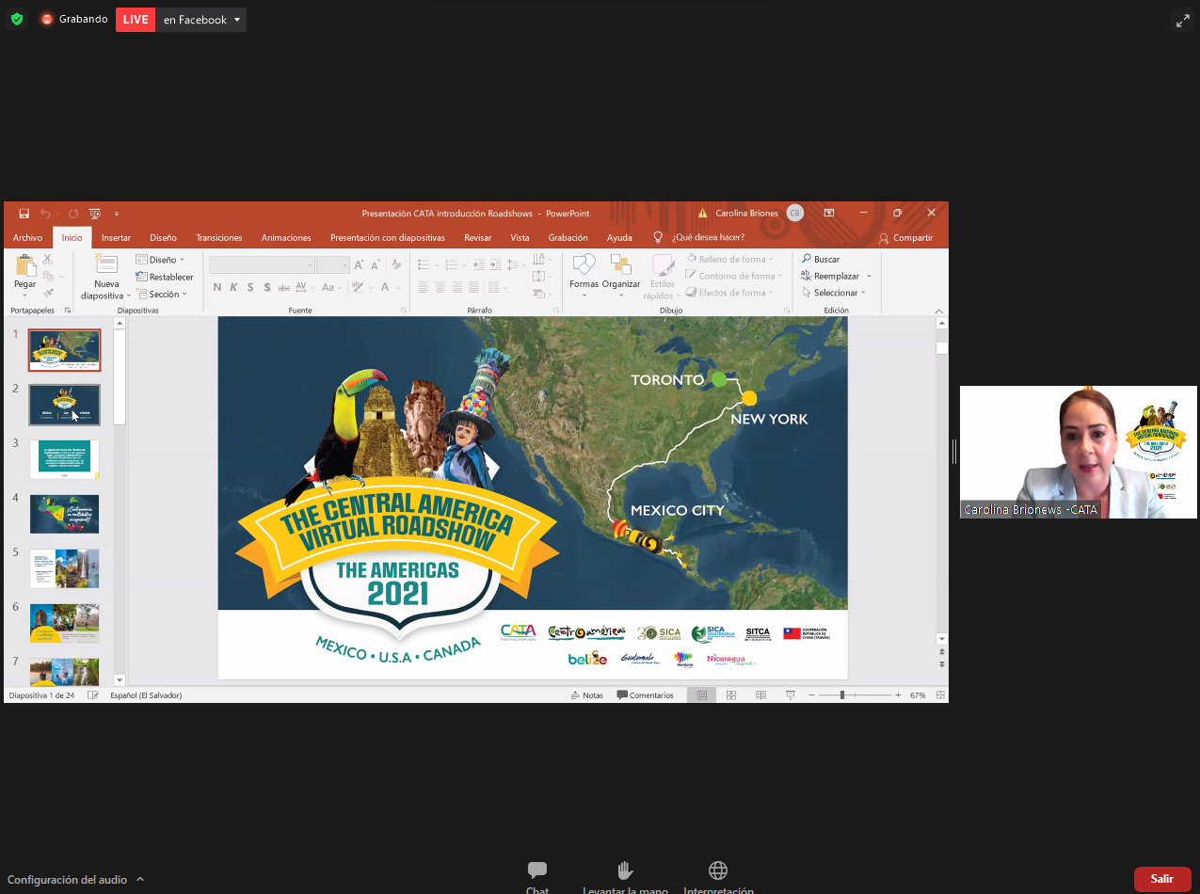Open the font name combo box
Screen dimensions: 1200x894
click(x=262, y=265)
